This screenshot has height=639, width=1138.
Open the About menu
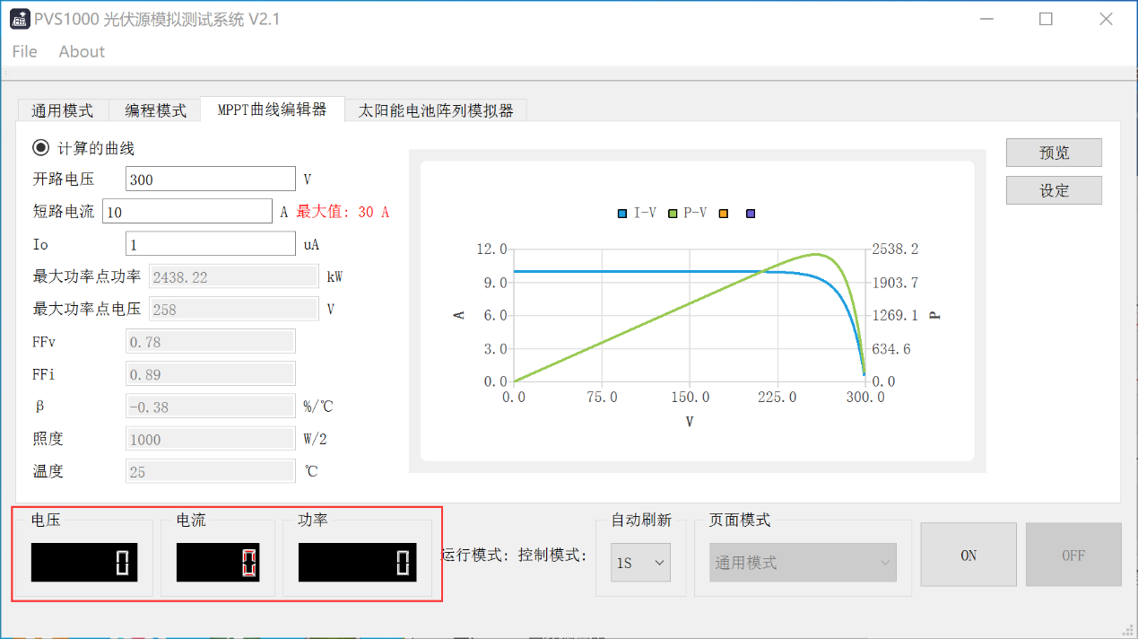coord(82,51)
